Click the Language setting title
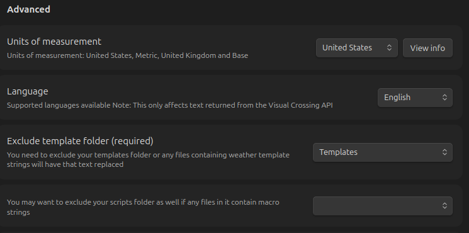Image resolution: width=469 pixels, height=233 pixels. tap(28, 91)
